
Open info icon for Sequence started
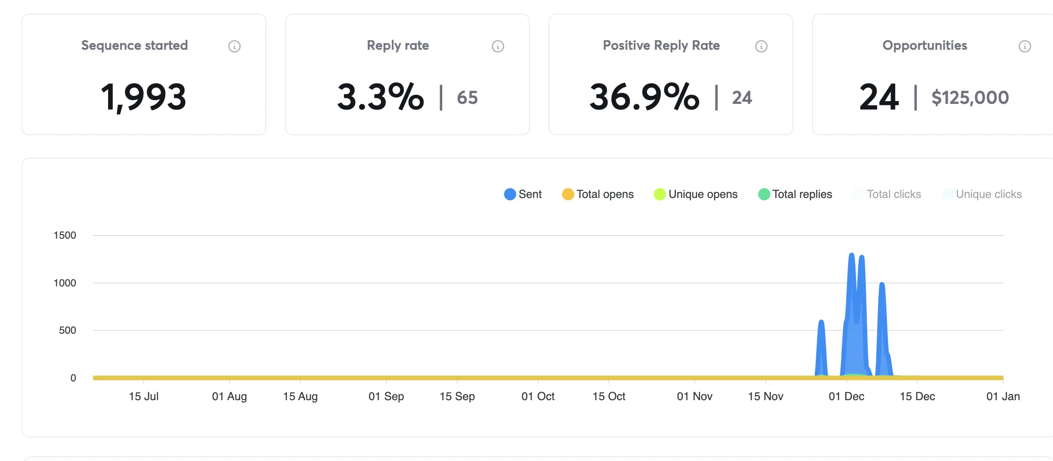click(x=234, y=46)
